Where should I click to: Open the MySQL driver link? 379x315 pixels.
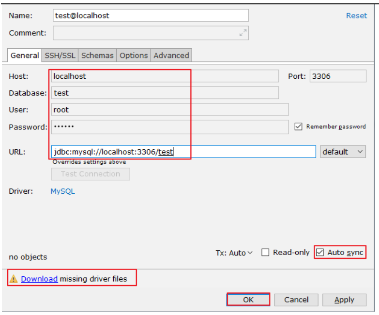tap(63, 191)
